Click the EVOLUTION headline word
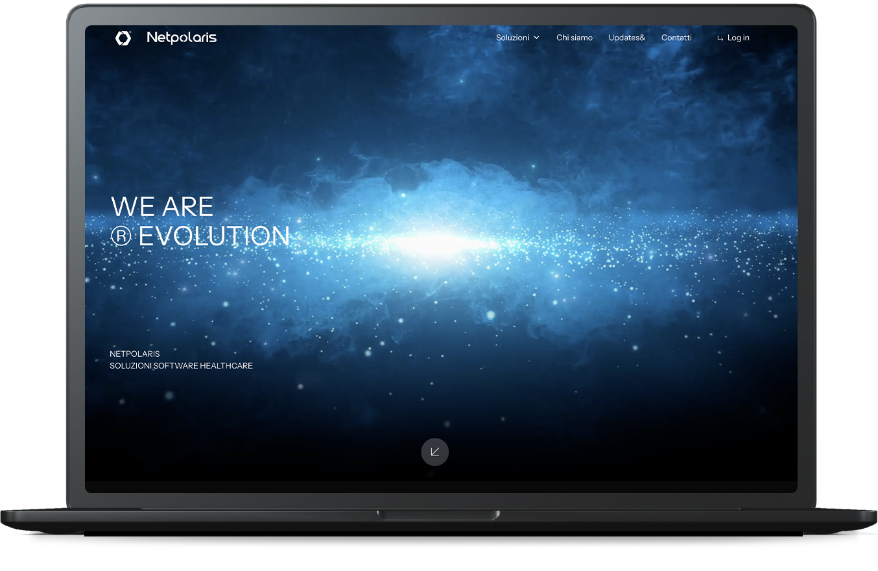 coord(214,237)
